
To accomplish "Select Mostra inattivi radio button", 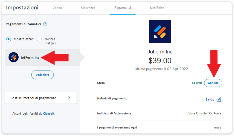I will tap(39, 39).
